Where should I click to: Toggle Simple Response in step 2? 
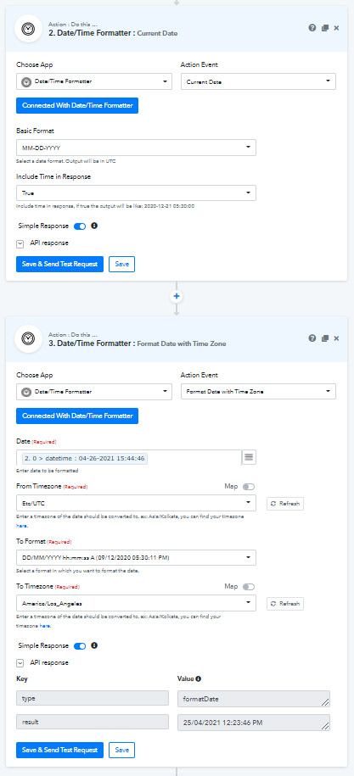(80, 226)
